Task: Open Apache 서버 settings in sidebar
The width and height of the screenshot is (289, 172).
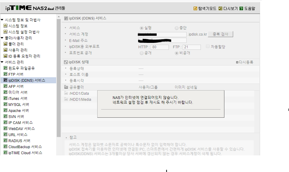Action: coord(19,110)
